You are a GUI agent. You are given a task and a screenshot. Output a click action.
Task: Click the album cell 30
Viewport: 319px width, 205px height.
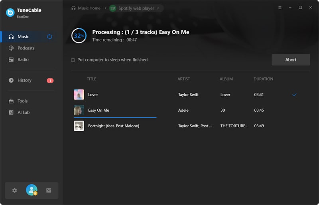pyautogui.click(x=223, y=110)
